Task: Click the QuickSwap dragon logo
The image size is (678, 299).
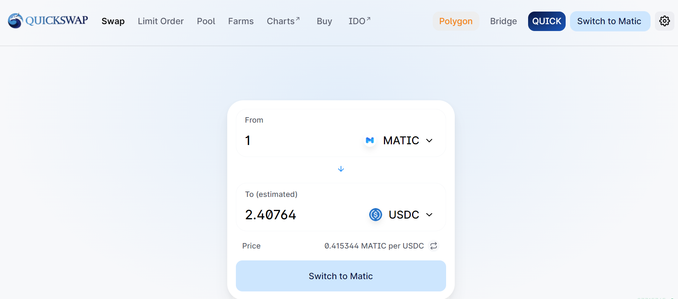Action: (15, 21)
